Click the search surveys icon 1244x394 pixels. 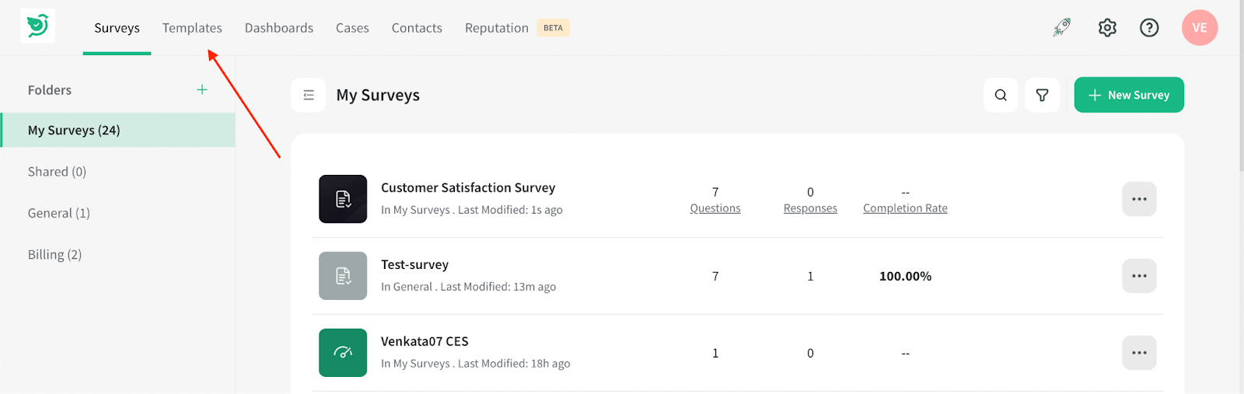pos(1001,95)
